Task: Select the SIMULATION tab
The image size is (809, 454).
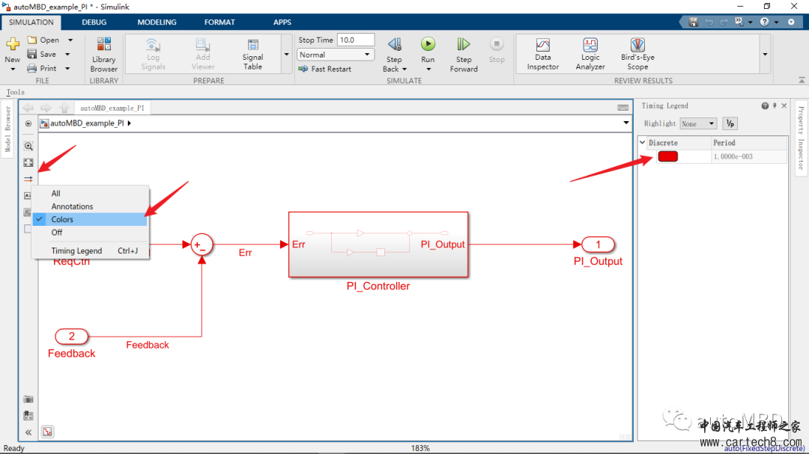Action: click(x=31, y=22)
